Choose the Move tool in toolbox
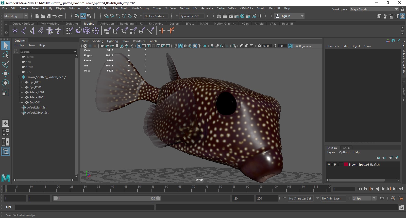The width and height of the screenshot is (406, 218). coord(6,74)
